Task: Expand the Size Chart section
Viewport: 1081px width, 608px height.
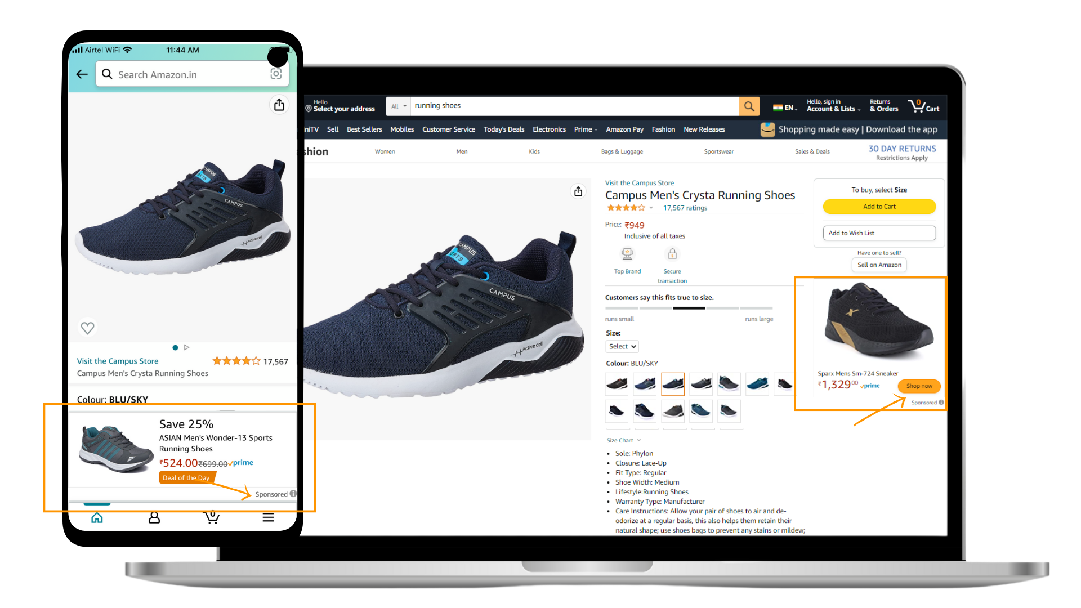Action: click(624, 440)
